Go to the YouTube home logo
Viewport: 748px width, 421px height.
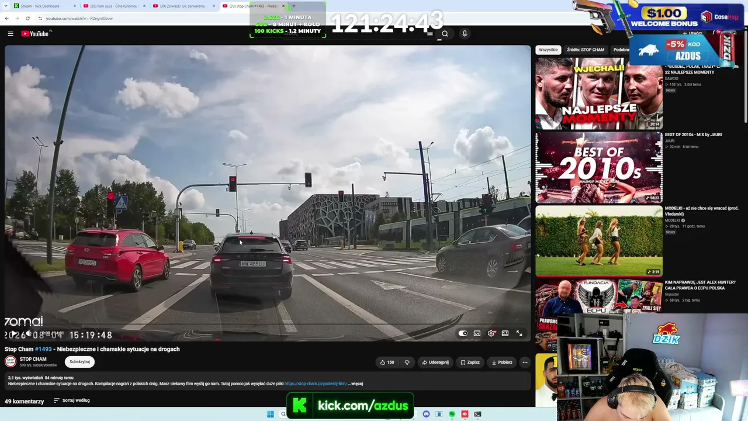coord(36,34)
